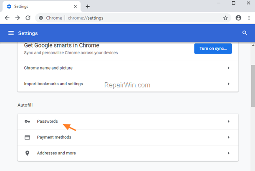Open Payment methods settings
The image size is (255, 171).
click(x=128, y=137)
